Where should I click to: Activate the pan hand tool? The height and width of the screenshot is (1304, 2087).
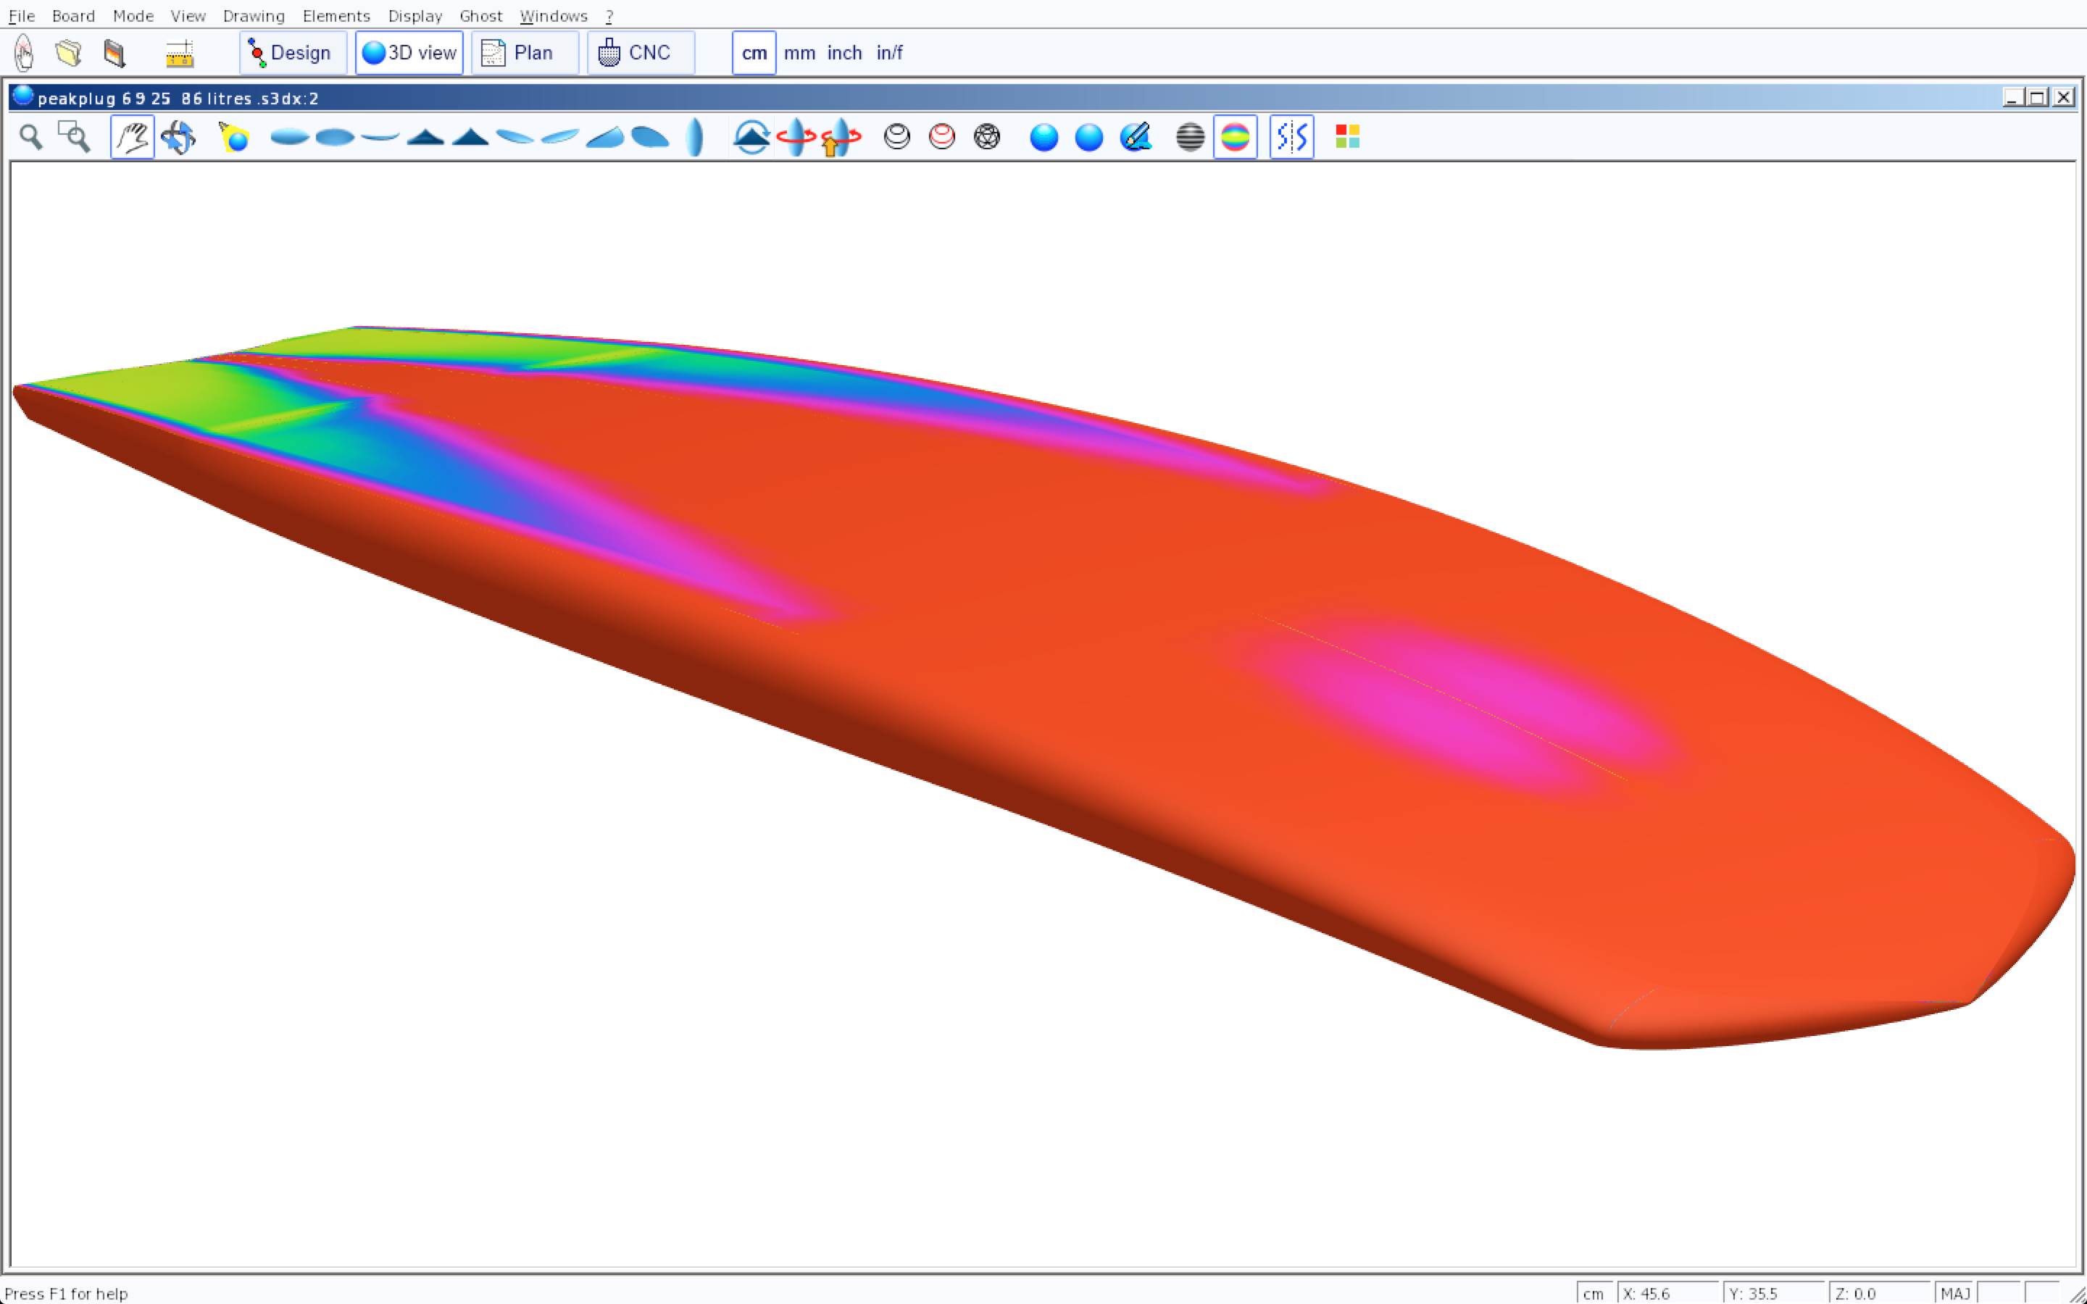click(132, 137)
